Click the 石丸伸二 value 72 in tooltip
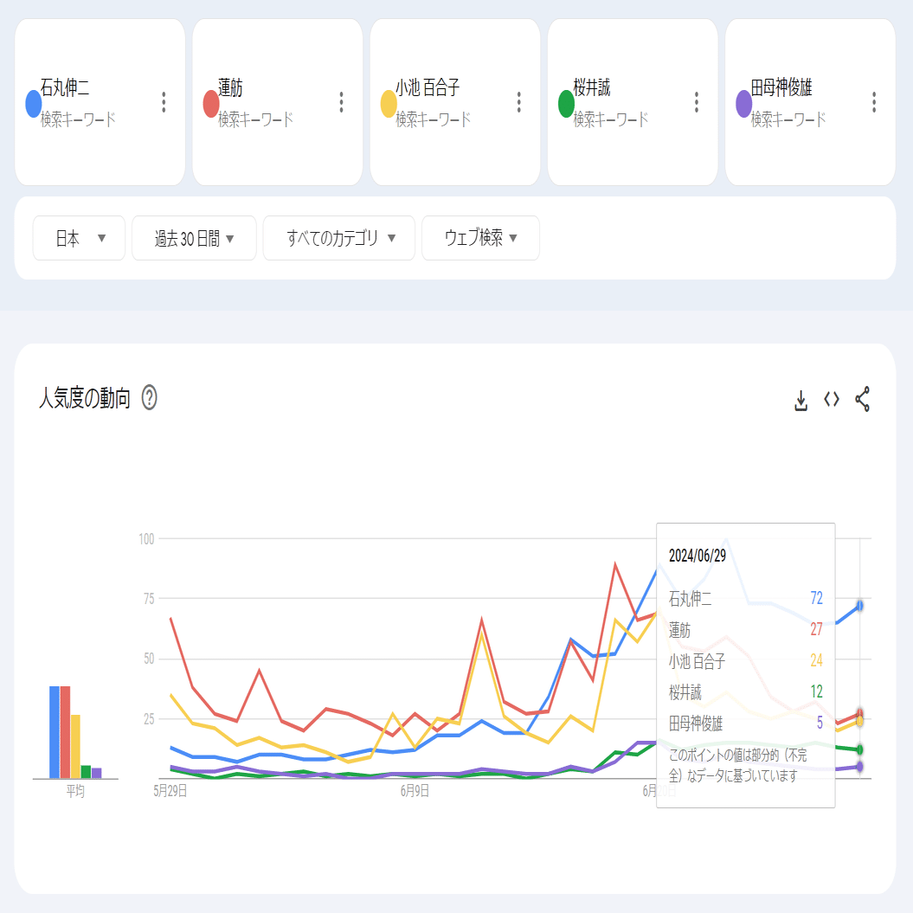This screenshot has width=913, height=913. (817, 597)
